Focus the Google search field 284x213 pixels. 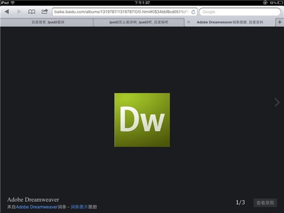240,12
